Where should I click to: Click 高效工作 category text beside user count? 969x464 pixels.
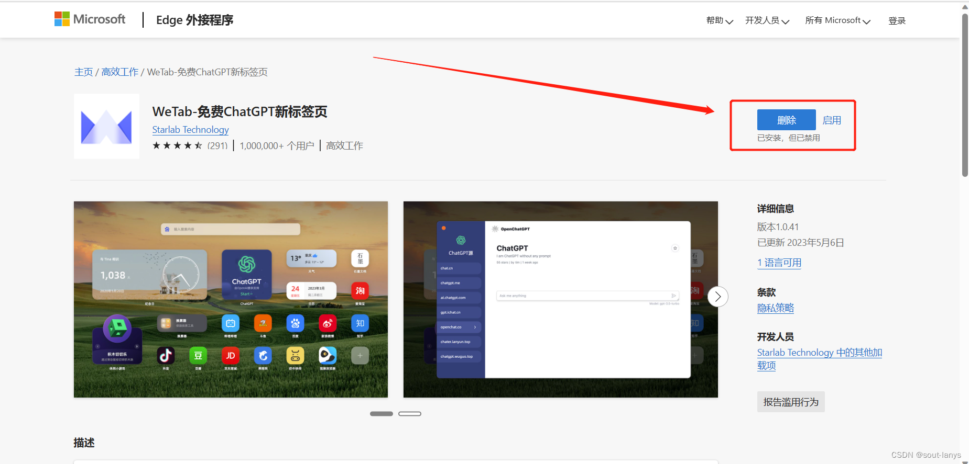344,145
